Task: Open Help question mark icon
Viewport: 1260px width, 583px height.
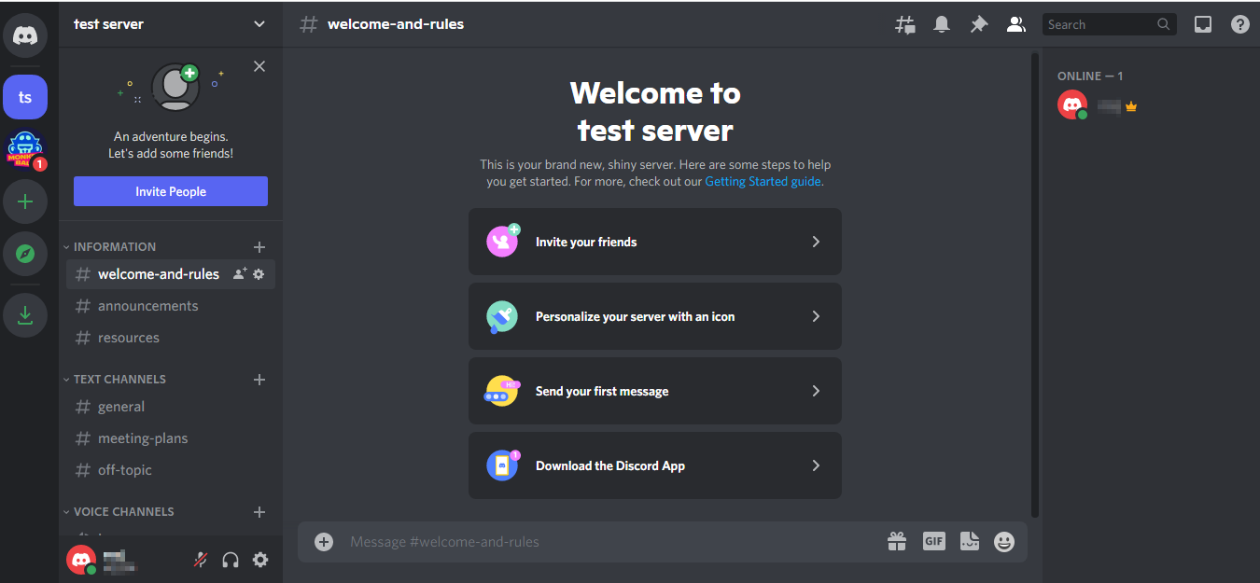Action: coord(1239,25)
